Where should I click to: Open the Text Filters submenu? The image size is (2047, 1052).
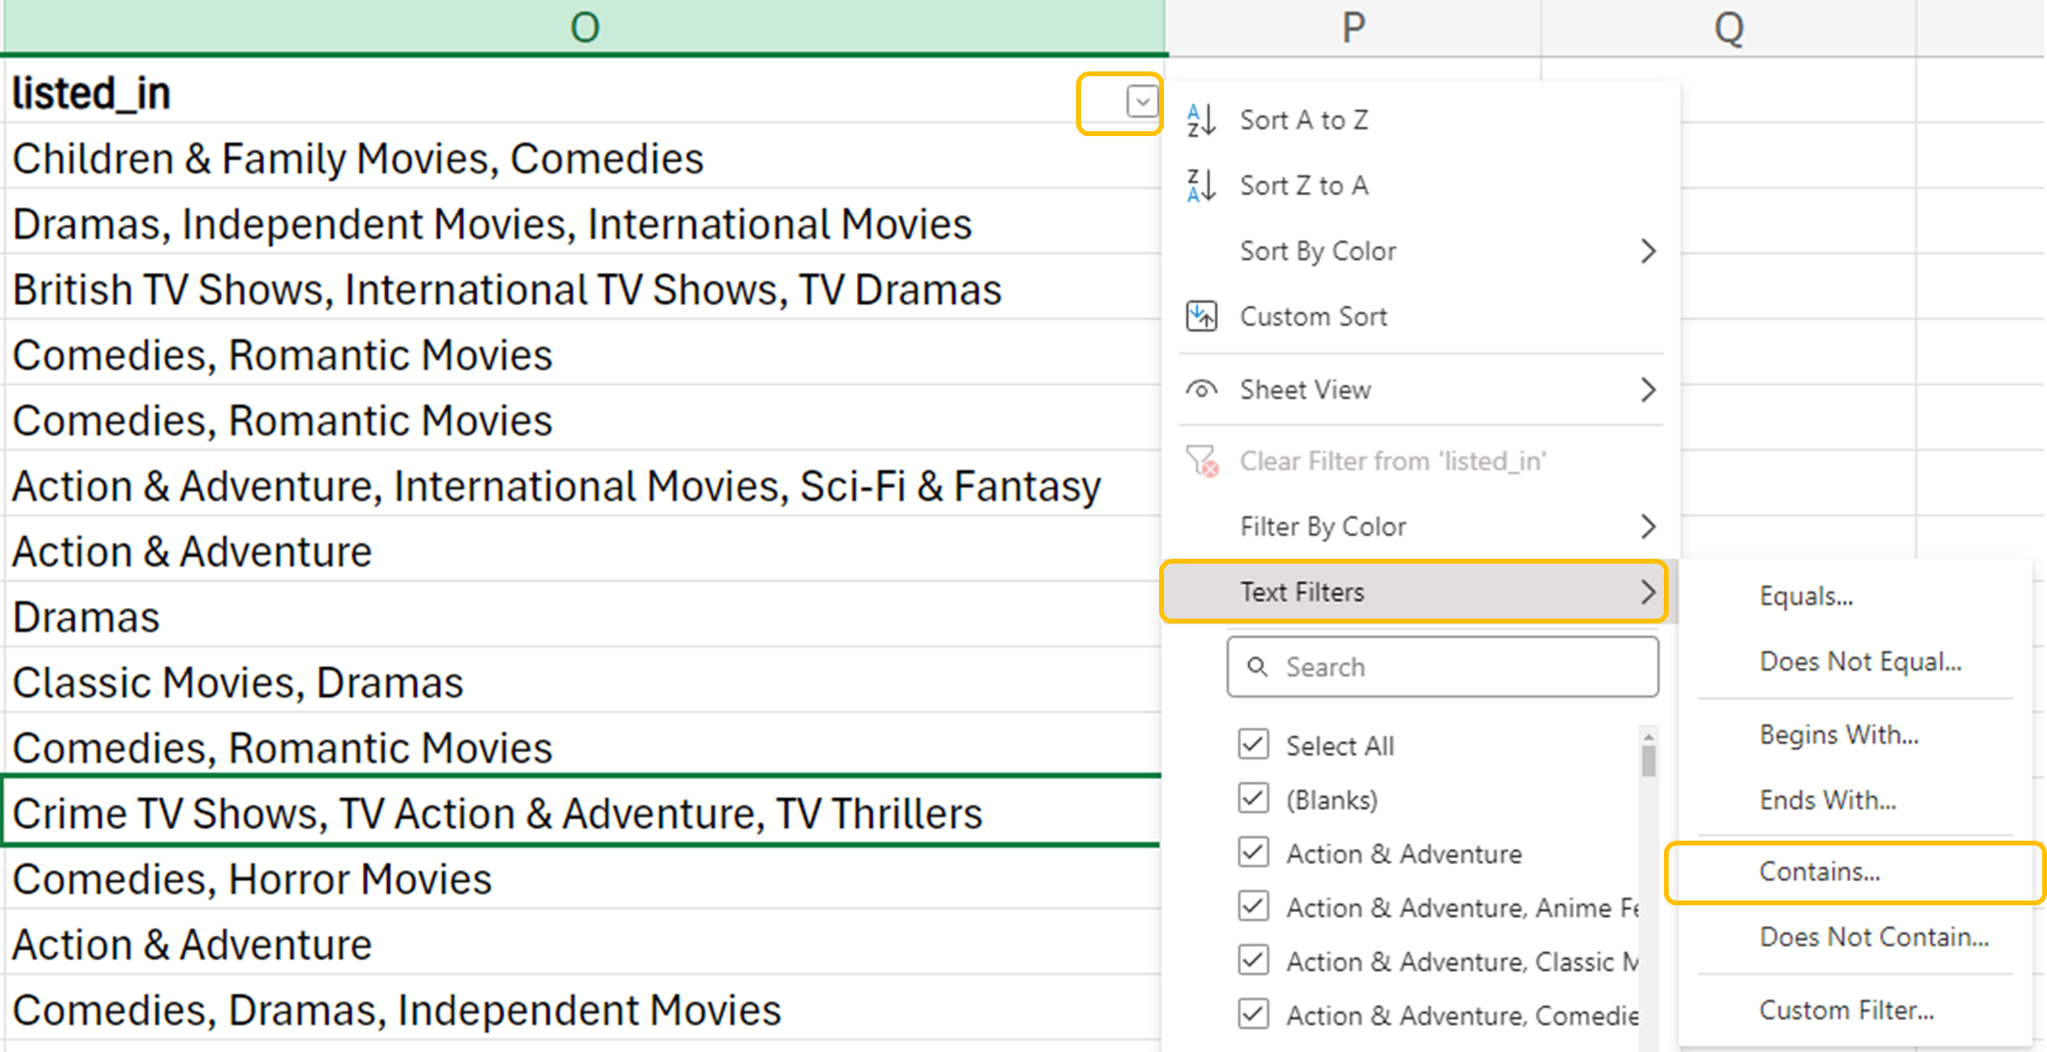1415,592
